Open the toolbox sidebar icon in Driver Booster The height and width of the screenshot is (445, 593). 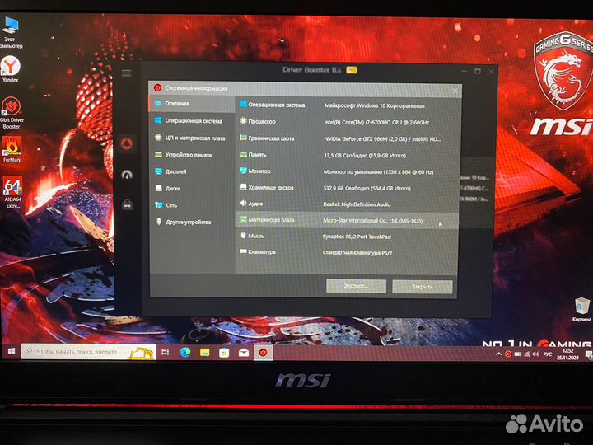[x=127, y=205]
